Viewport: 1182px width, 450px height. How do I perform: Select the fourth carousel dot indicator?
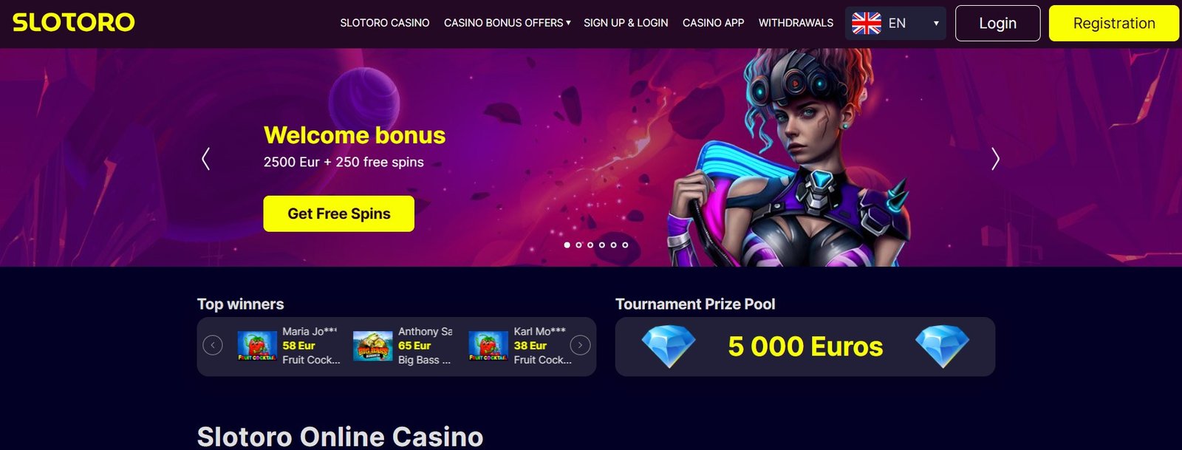601,245
